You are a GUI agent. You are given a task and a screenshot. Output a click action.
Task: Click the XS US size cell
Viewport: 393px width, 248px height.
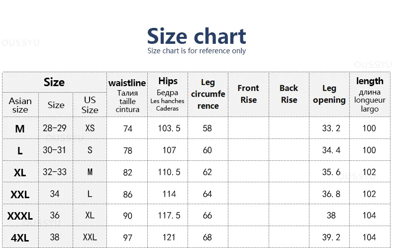coord(90,128)
